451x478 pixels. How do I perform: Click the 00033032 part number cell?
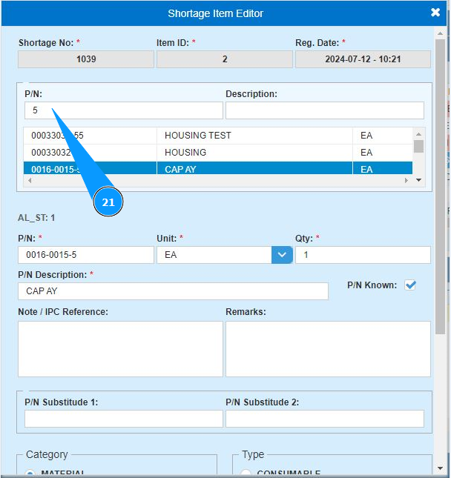point(90,153)
